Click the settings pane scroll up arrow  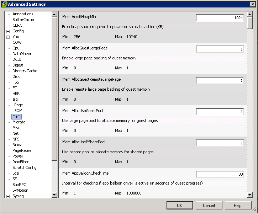[x=249, y=14]
